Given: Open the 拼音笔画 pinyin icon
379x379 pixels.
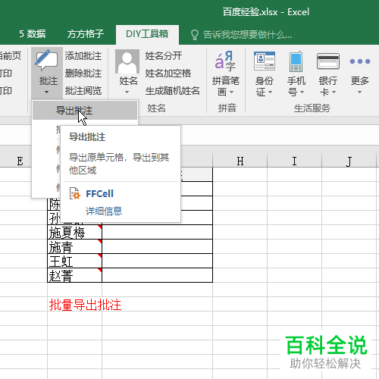Looking at the screenshot, I should click(x=225, y=61).
